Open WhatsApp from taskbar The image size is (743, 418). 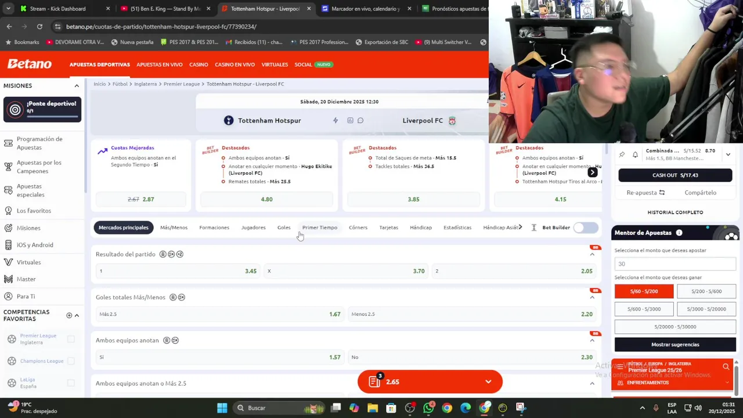[428, 408]
